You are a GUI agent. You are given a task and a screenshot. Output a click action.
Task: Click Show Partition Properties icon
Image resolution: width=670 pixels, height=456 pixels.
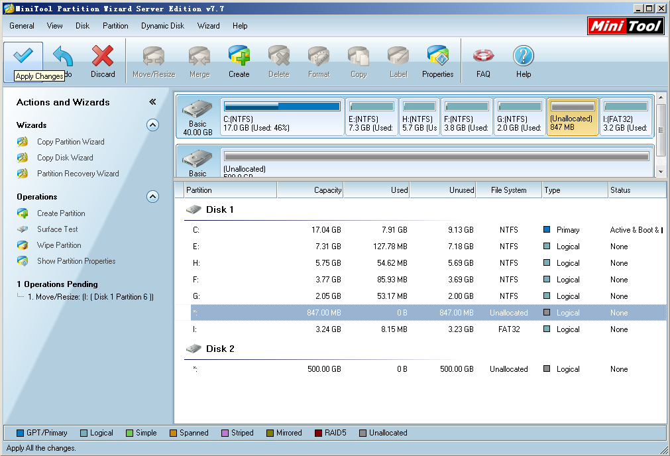click(23, 261)
